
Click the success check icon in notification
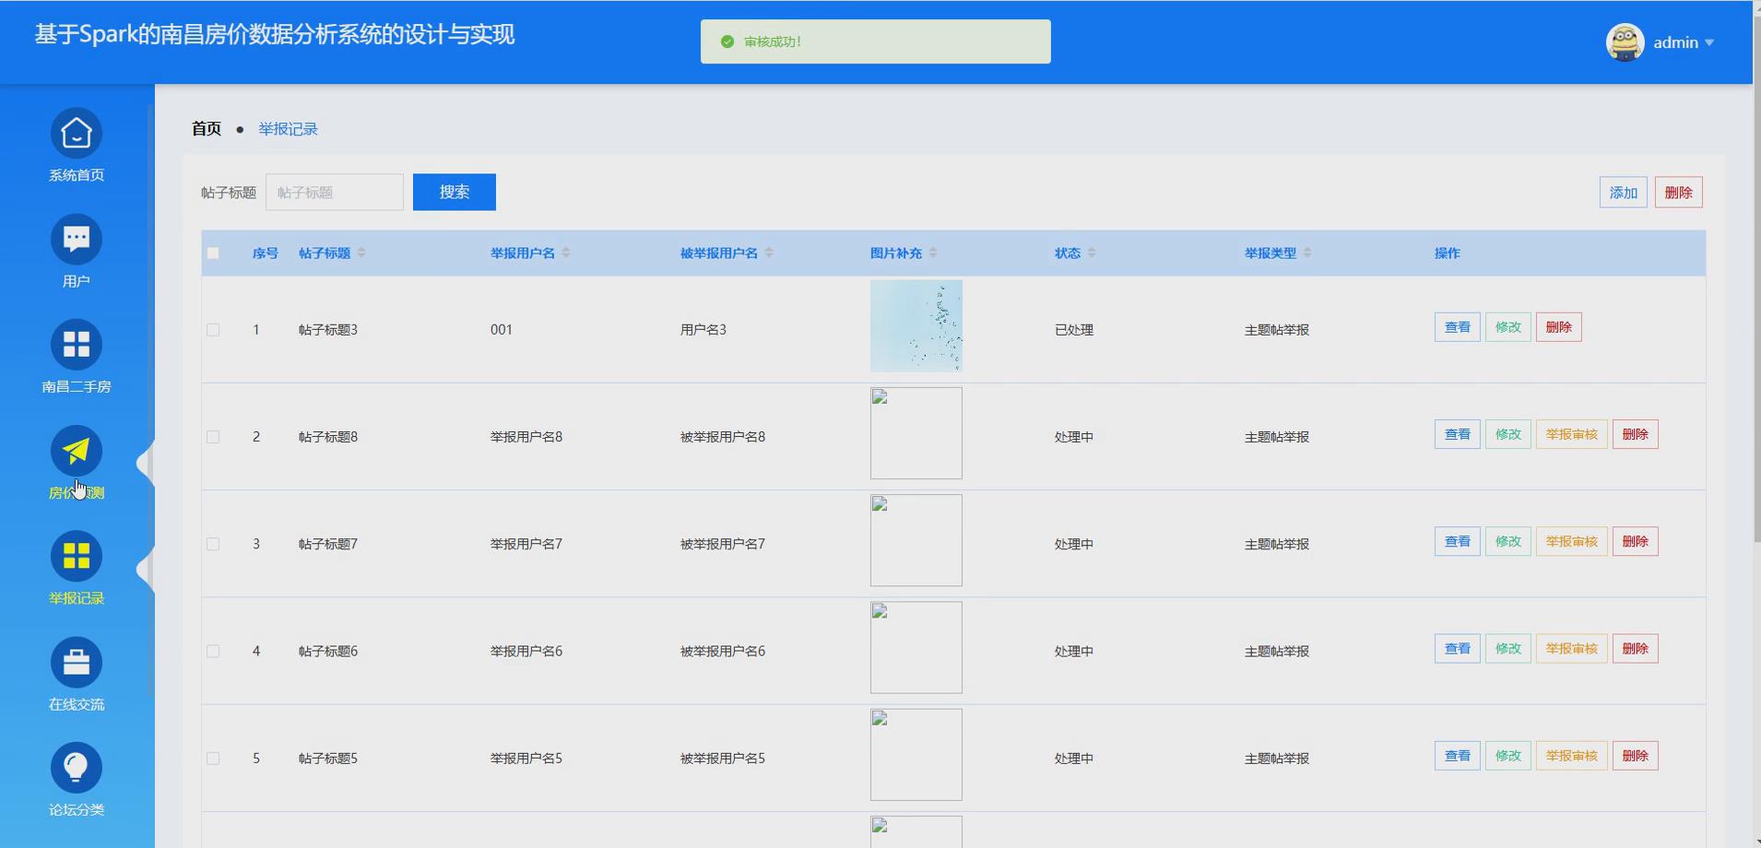pos(727,41)
